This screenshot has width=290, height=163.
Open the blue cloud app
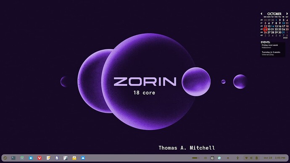83,158
